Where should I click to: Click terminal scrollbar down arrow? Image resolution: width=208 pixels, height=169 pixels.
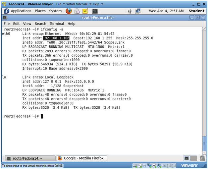[x=204, y=153]
